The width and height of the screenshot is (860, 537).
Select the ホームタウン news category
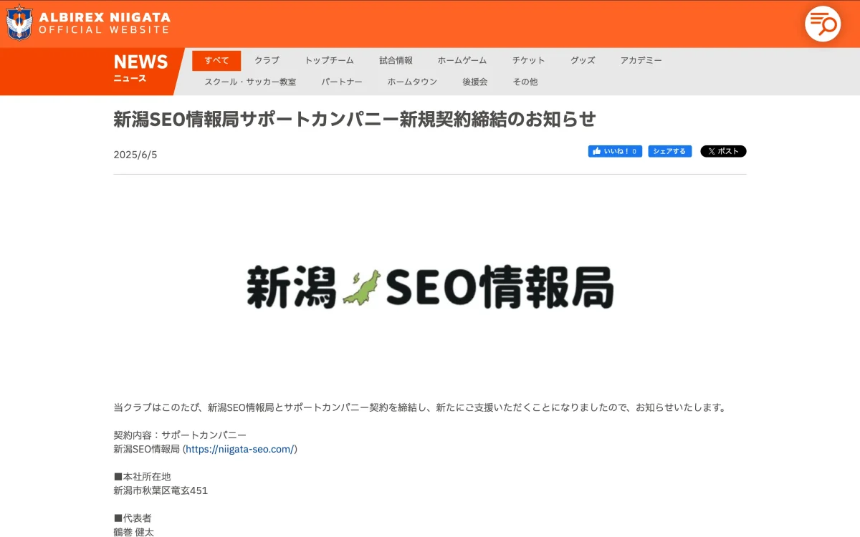coord(412,82)
